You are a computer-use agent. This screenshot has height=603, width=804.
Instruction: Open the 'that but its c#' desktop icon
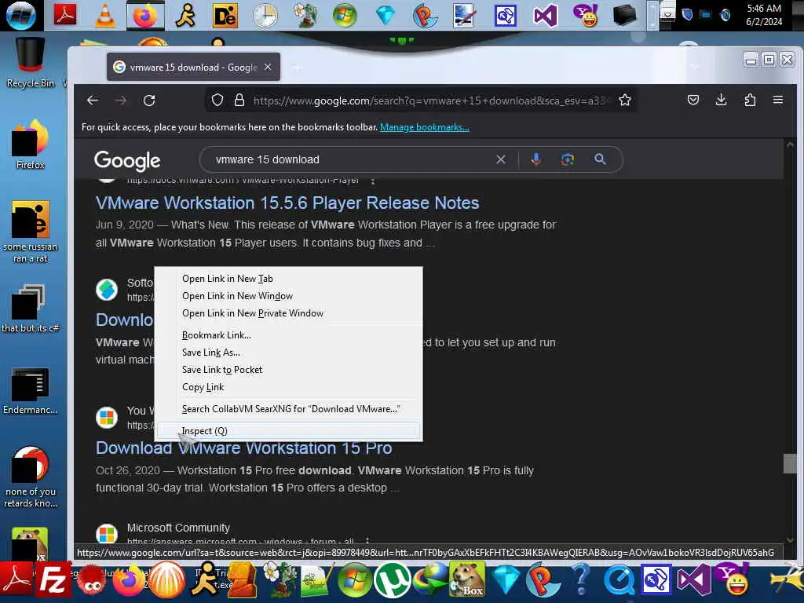click(31, 308)
